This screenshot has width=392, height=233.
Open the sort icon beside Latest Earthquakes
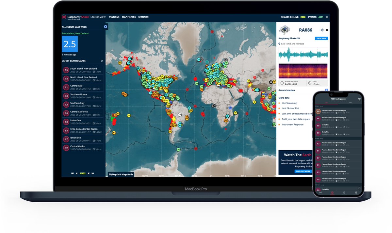102,61
